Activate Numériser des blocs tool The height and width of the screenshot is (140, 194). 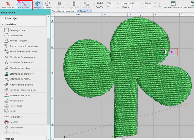[20, 68]
